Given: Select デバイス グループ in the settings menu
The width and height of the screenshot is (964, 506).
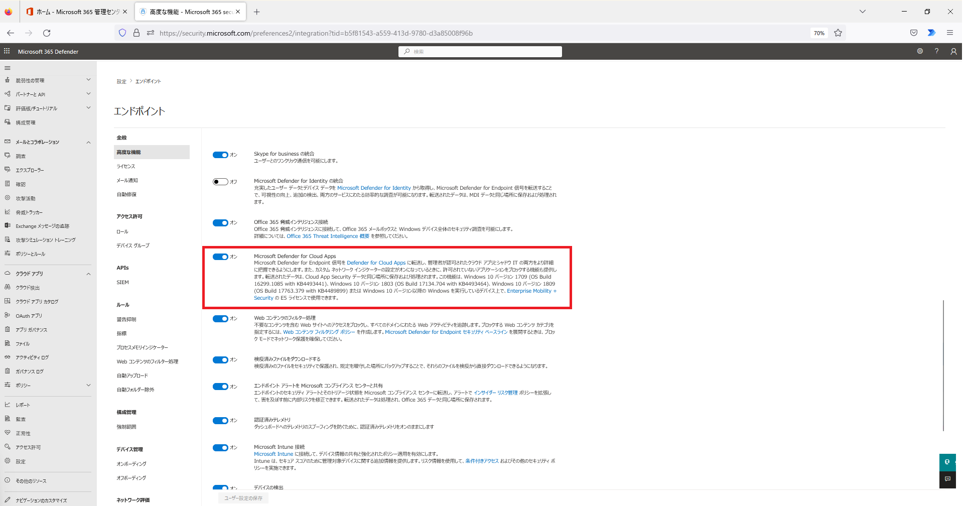Looking at the screenshot, I should (x=133, y=245).
